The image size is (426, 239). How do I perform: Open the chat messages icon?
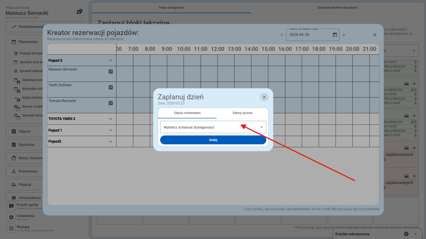tap(79, 12)
